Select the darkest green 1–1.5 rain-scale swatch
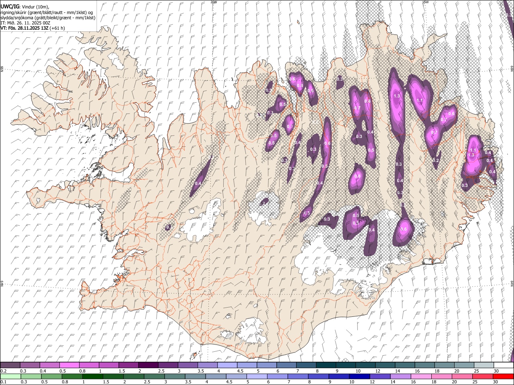Image resolution: width=514 pixels, height=385 pixels. click(x=92, y=376)
